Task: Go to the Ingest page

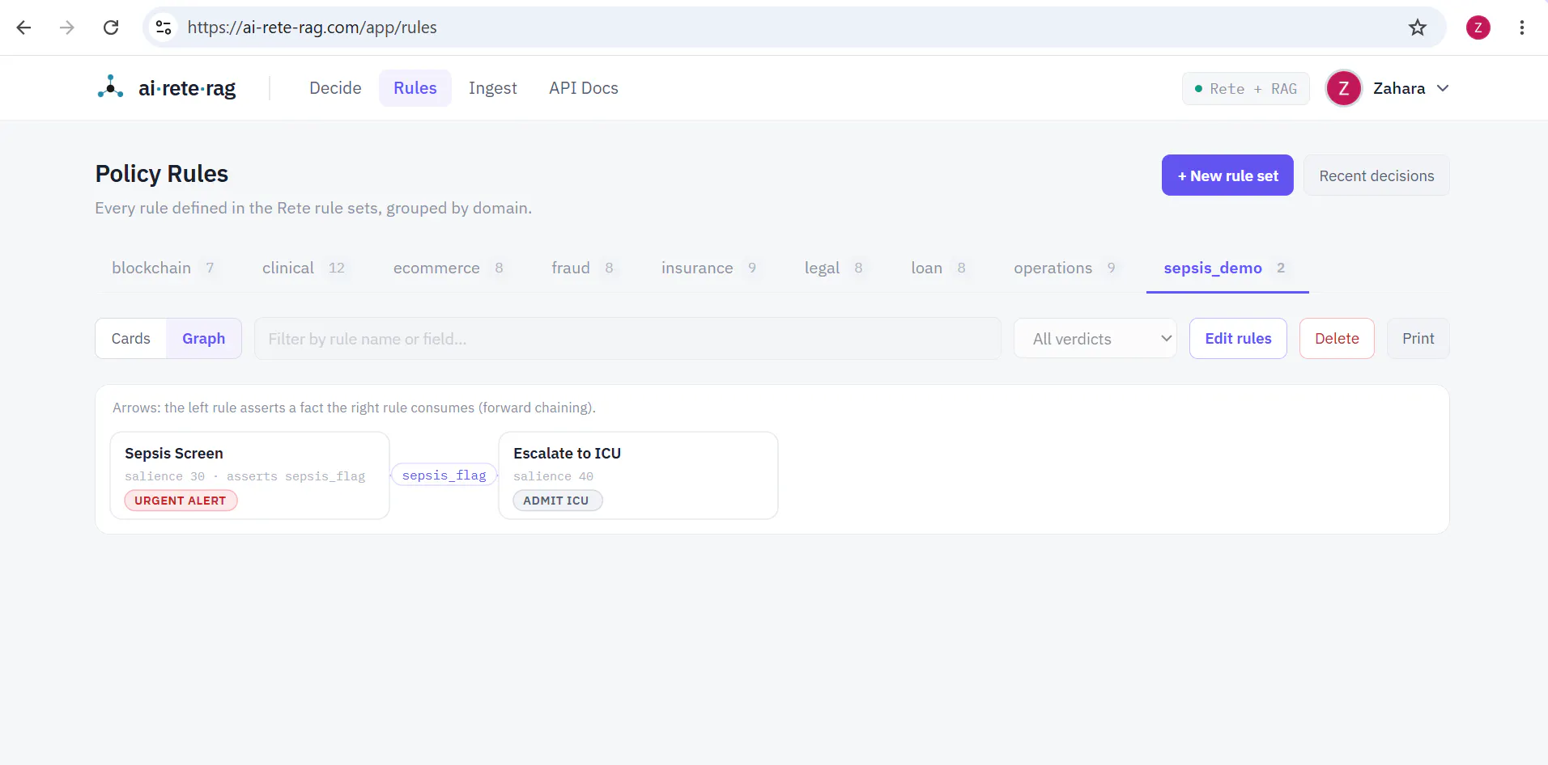Action: pos(493,88)
